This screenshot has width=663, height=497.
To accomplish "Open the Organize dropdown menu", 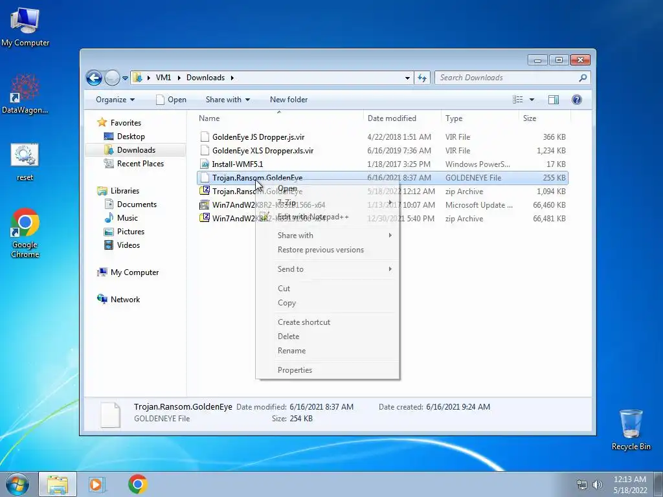I will pyautogui.click(x=115, y=99).
